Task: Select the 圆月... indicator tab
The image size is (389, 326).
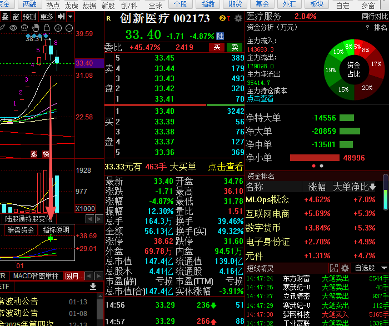Action: [74, 276]
